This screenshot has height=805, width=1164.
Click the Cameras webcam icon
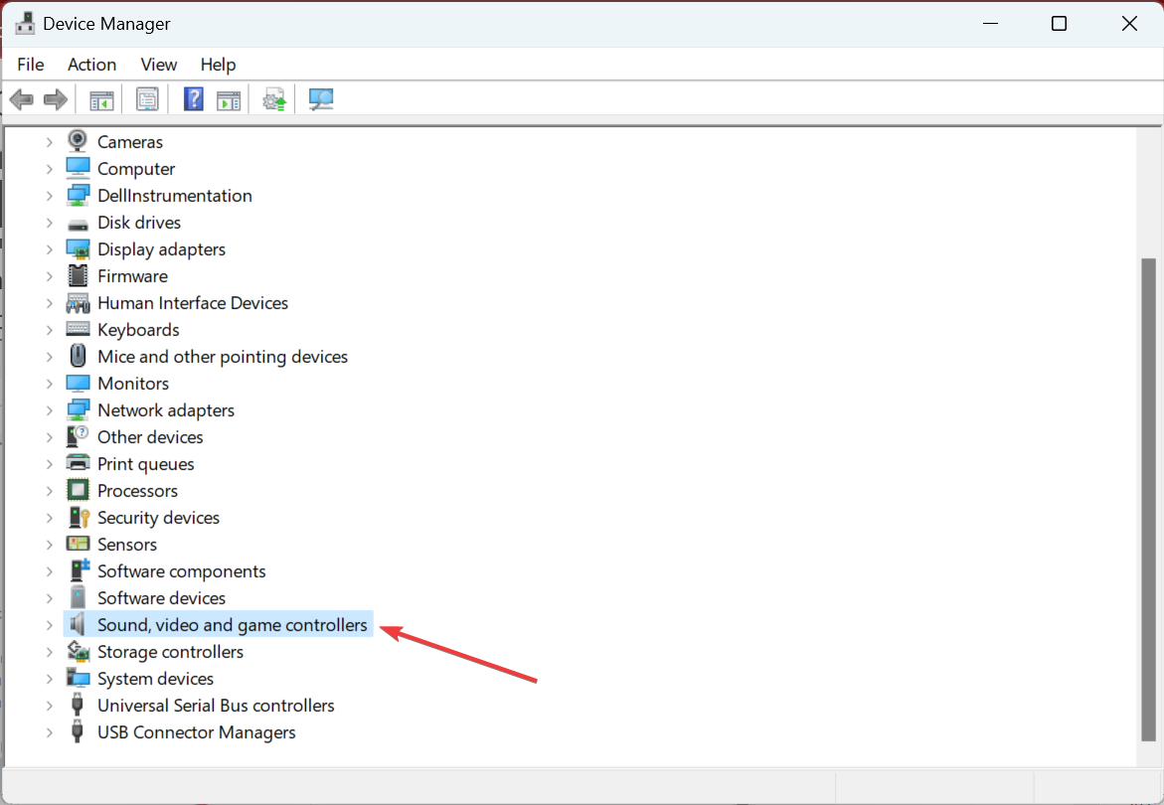click(x=78, y=141)
